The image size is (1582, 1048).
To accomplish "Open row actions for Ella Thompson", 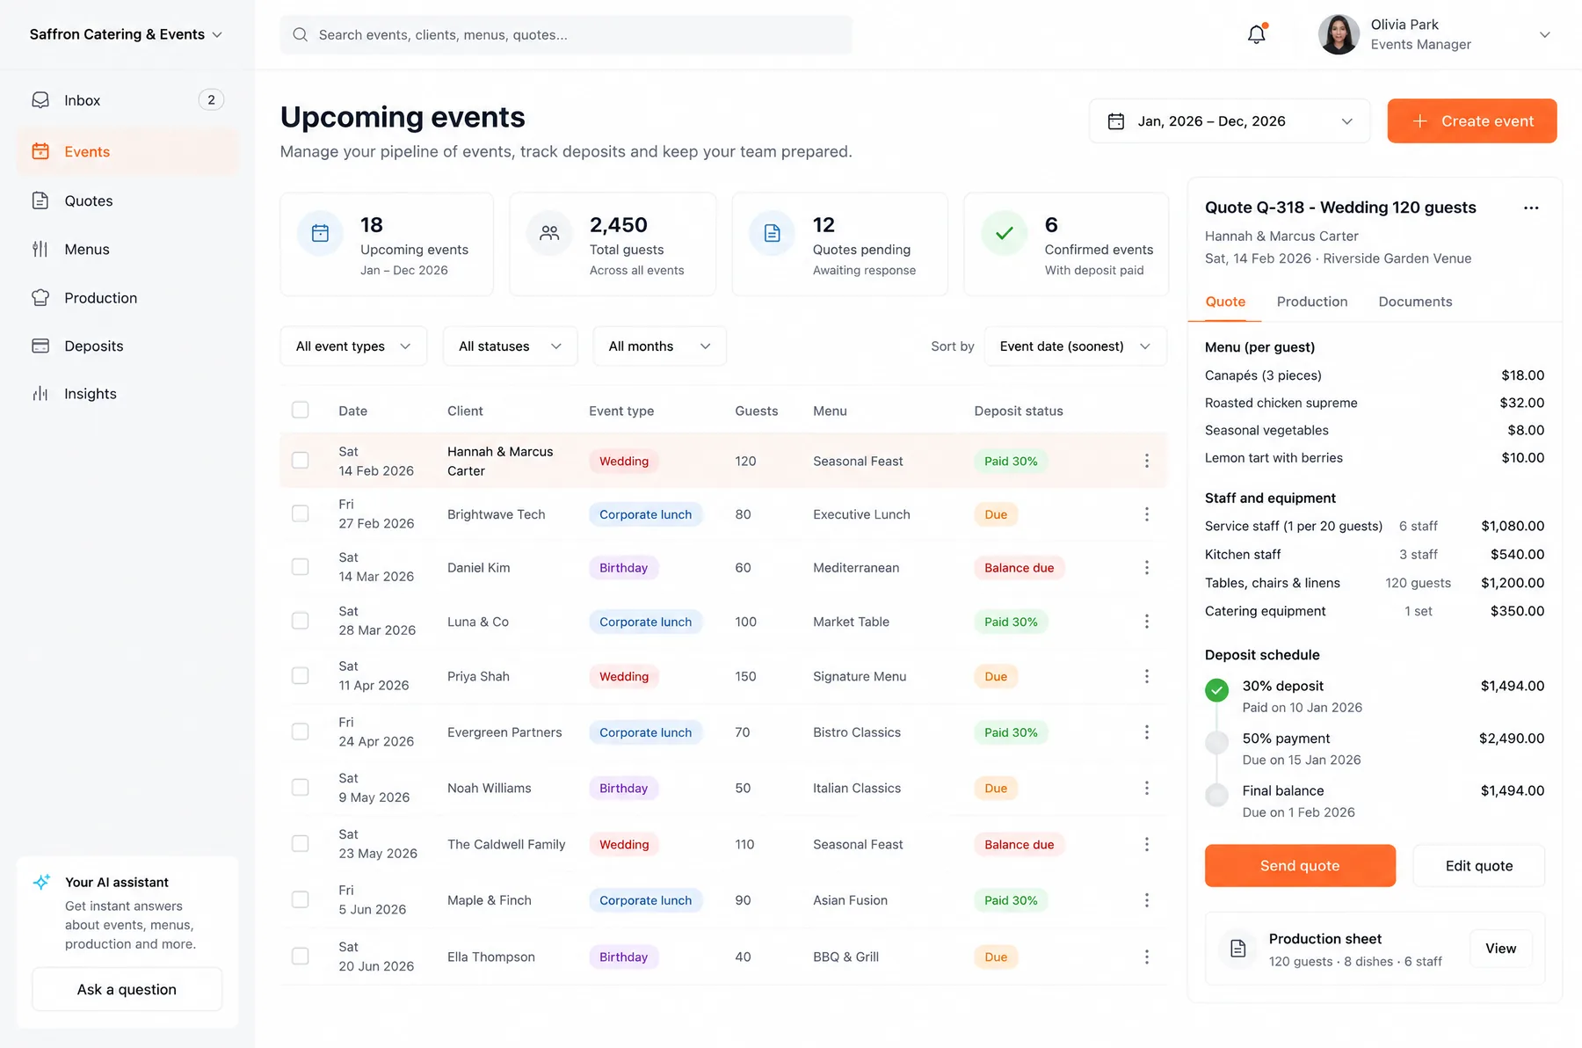I will (x=1146, y=957).
